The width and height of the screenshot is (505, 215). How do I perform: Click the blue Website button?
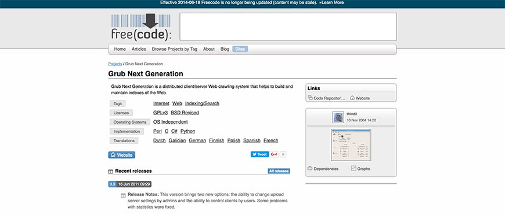click(x=122, y=155)
